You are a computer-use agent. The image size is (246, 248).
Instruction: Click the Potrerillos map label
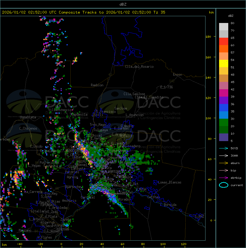tap(49, 163)
